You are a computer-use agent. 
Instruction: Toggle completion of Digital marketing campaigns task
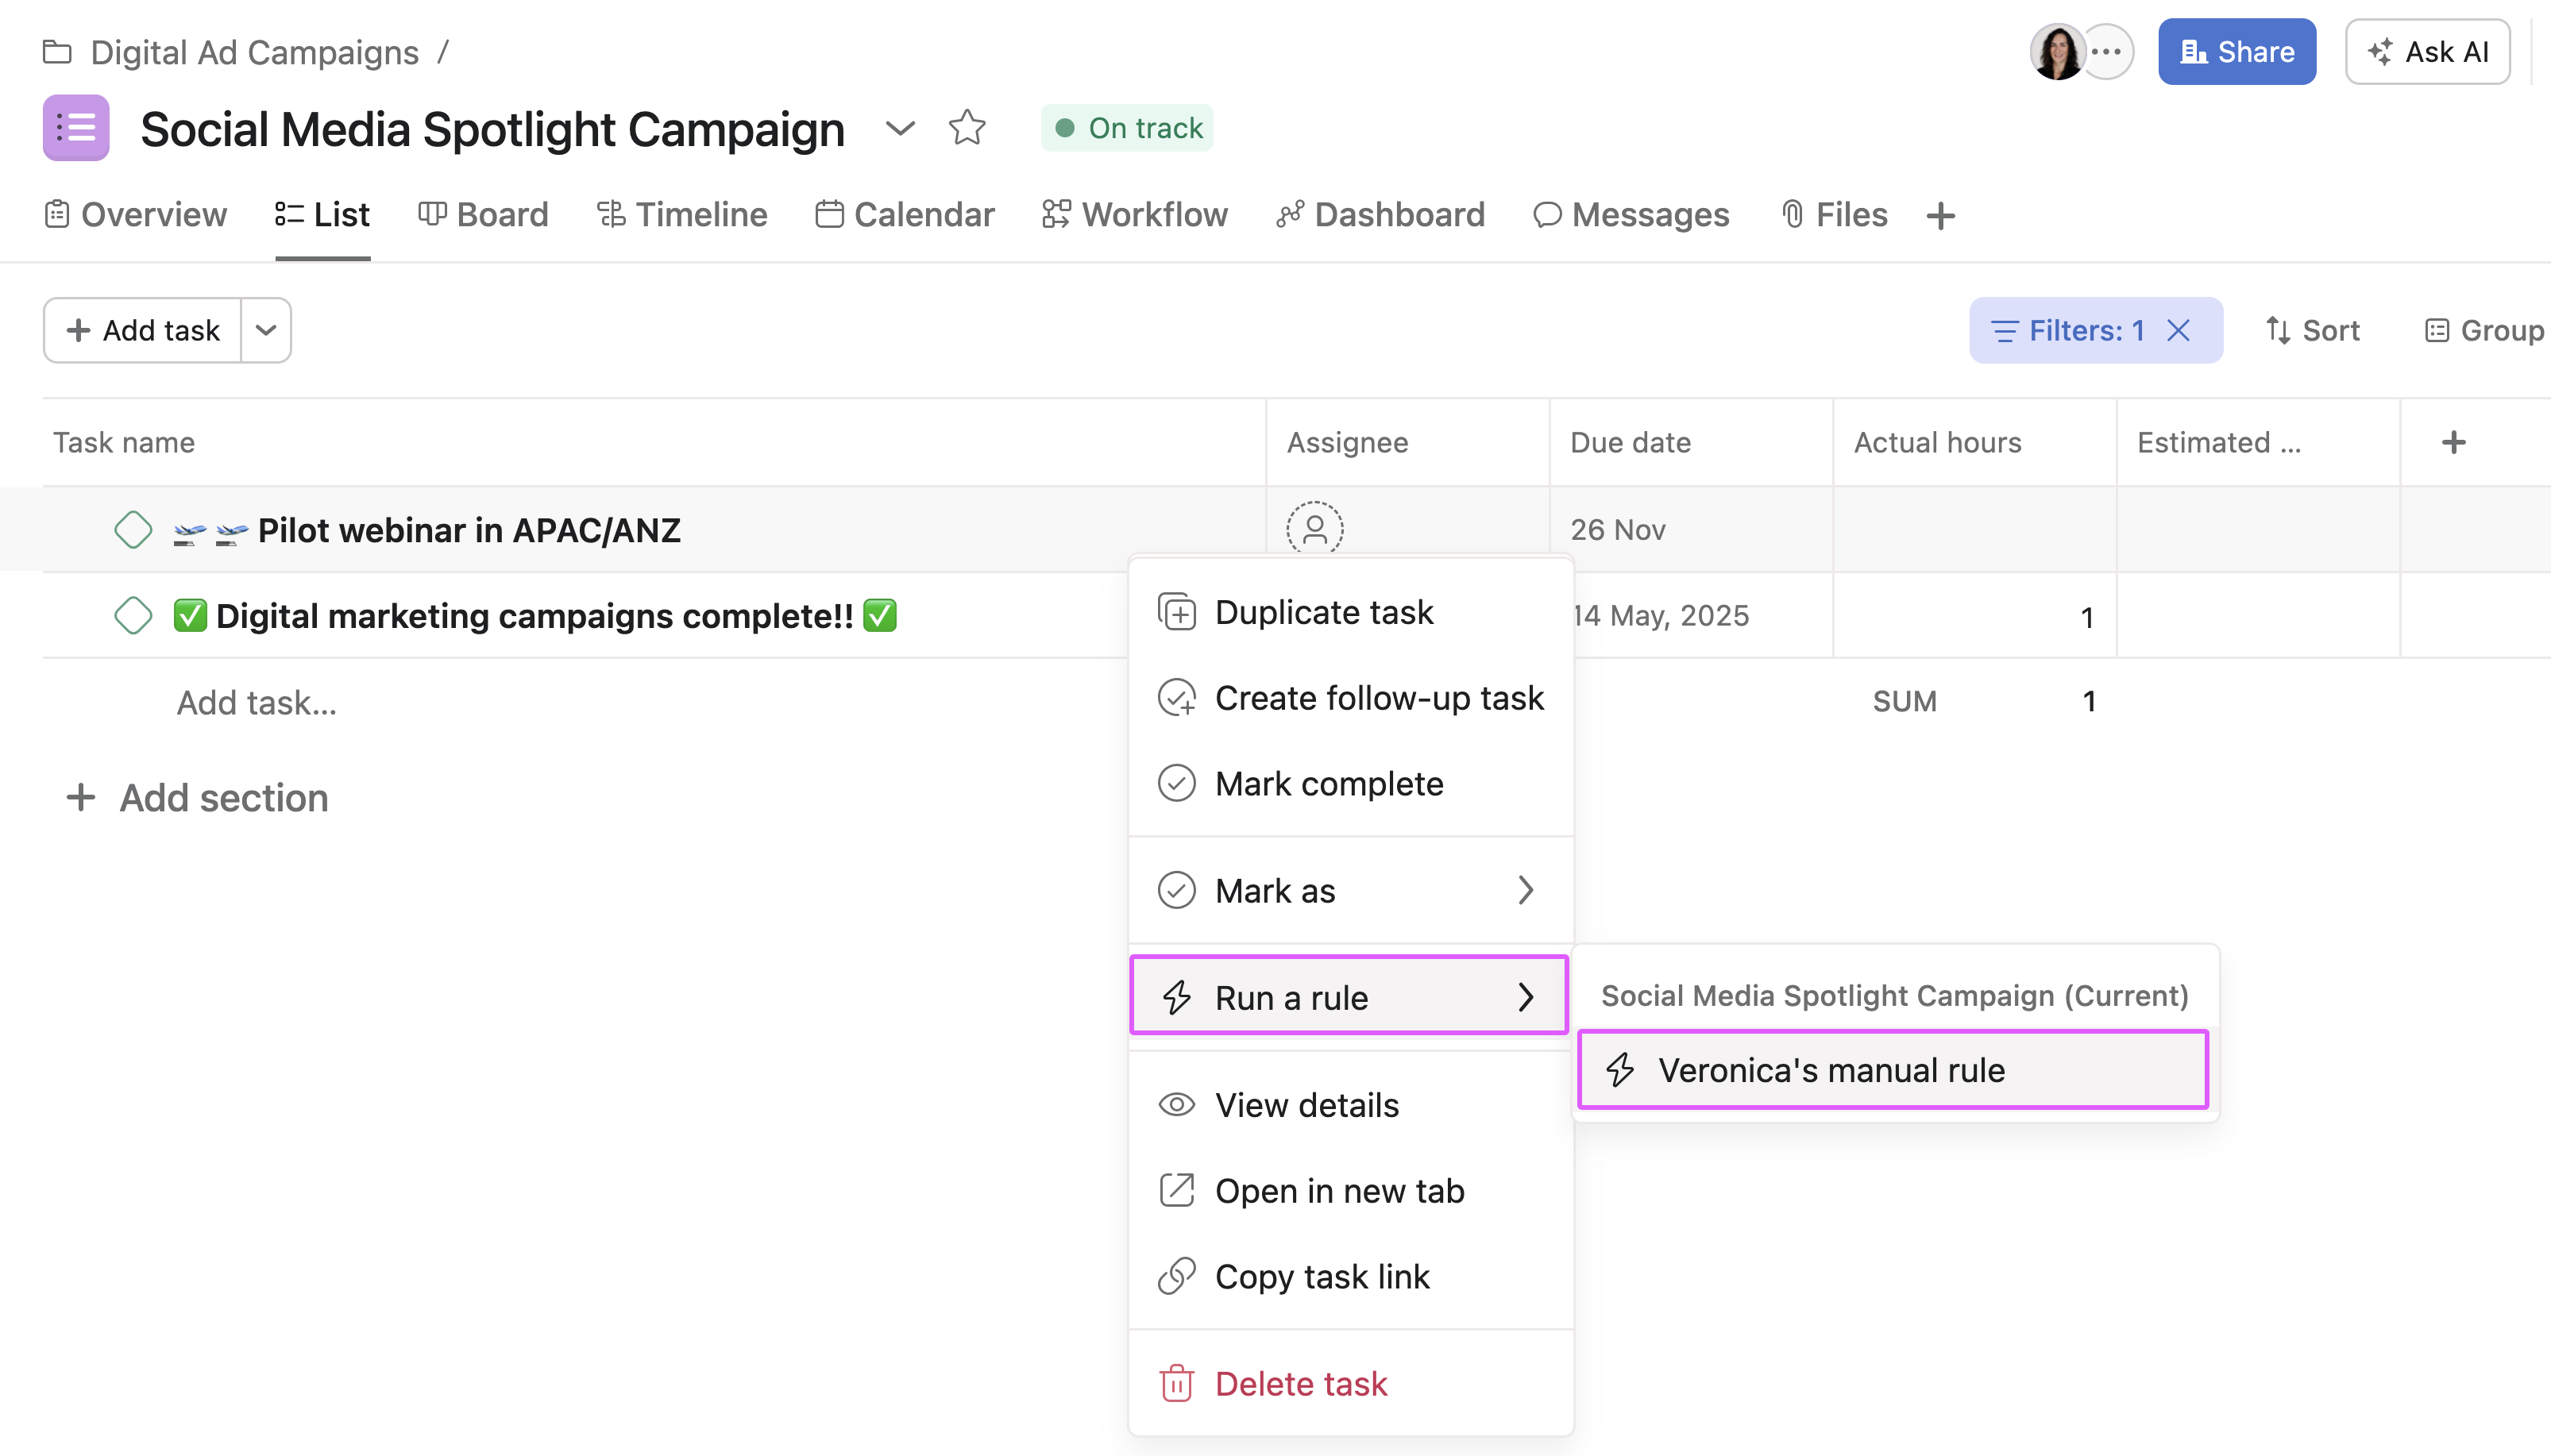tap(133, 615)
